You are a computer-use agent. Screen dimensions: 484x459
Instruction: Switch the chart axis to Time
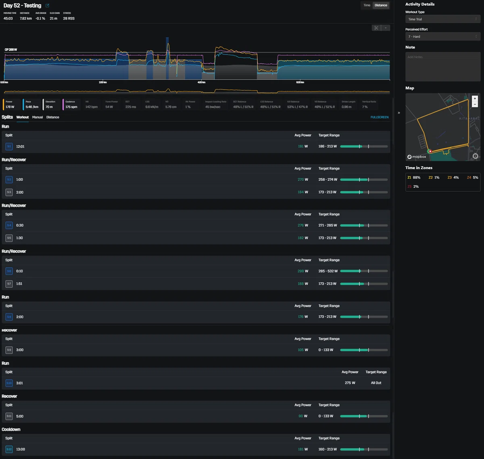367,5
